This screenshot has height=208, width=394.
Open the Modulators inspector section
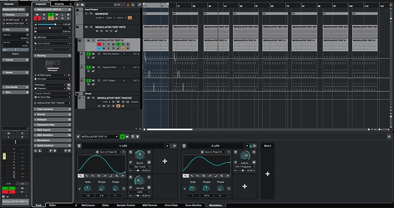(x=53, y=141)
